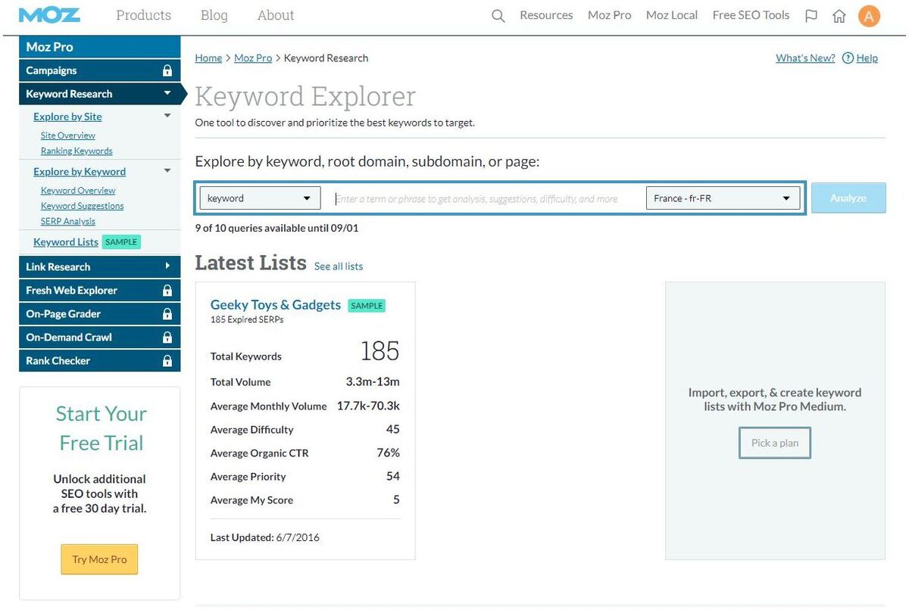This screenshot has width=909, height=610.
Task: Go to Moz Pro in top navigation
Action: (x=610, y=15)
